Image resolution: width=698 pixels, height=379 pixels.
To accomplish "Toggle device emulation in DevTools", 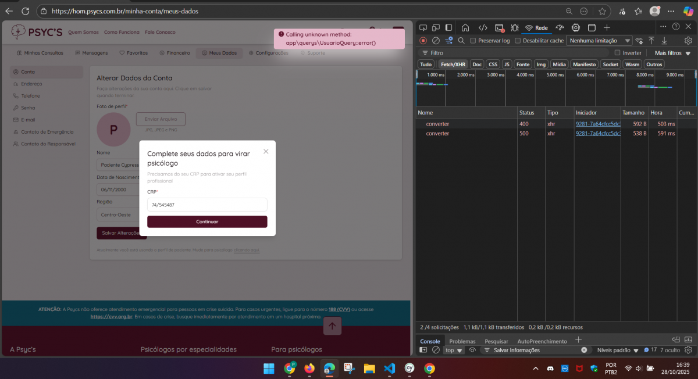I will tap(436, 27).
